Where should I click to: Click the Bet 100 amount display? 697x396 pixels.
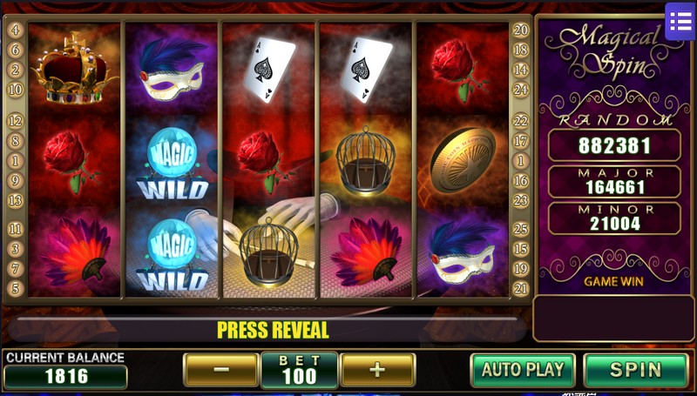tap(299, 370)
